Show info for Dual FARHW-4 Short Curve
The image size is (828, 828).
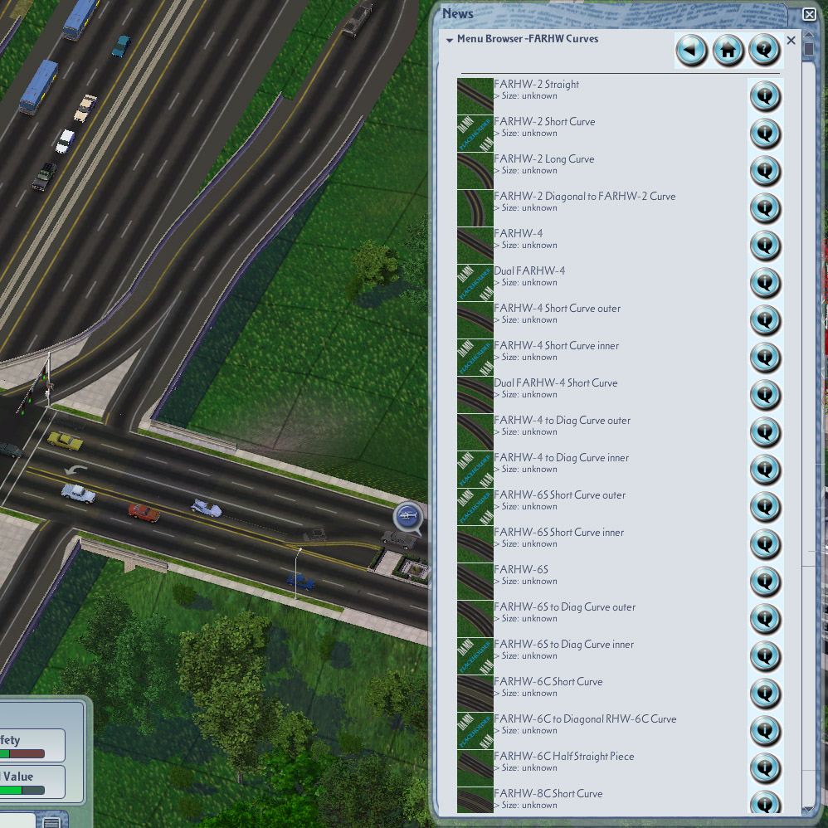tap(765, 395)
